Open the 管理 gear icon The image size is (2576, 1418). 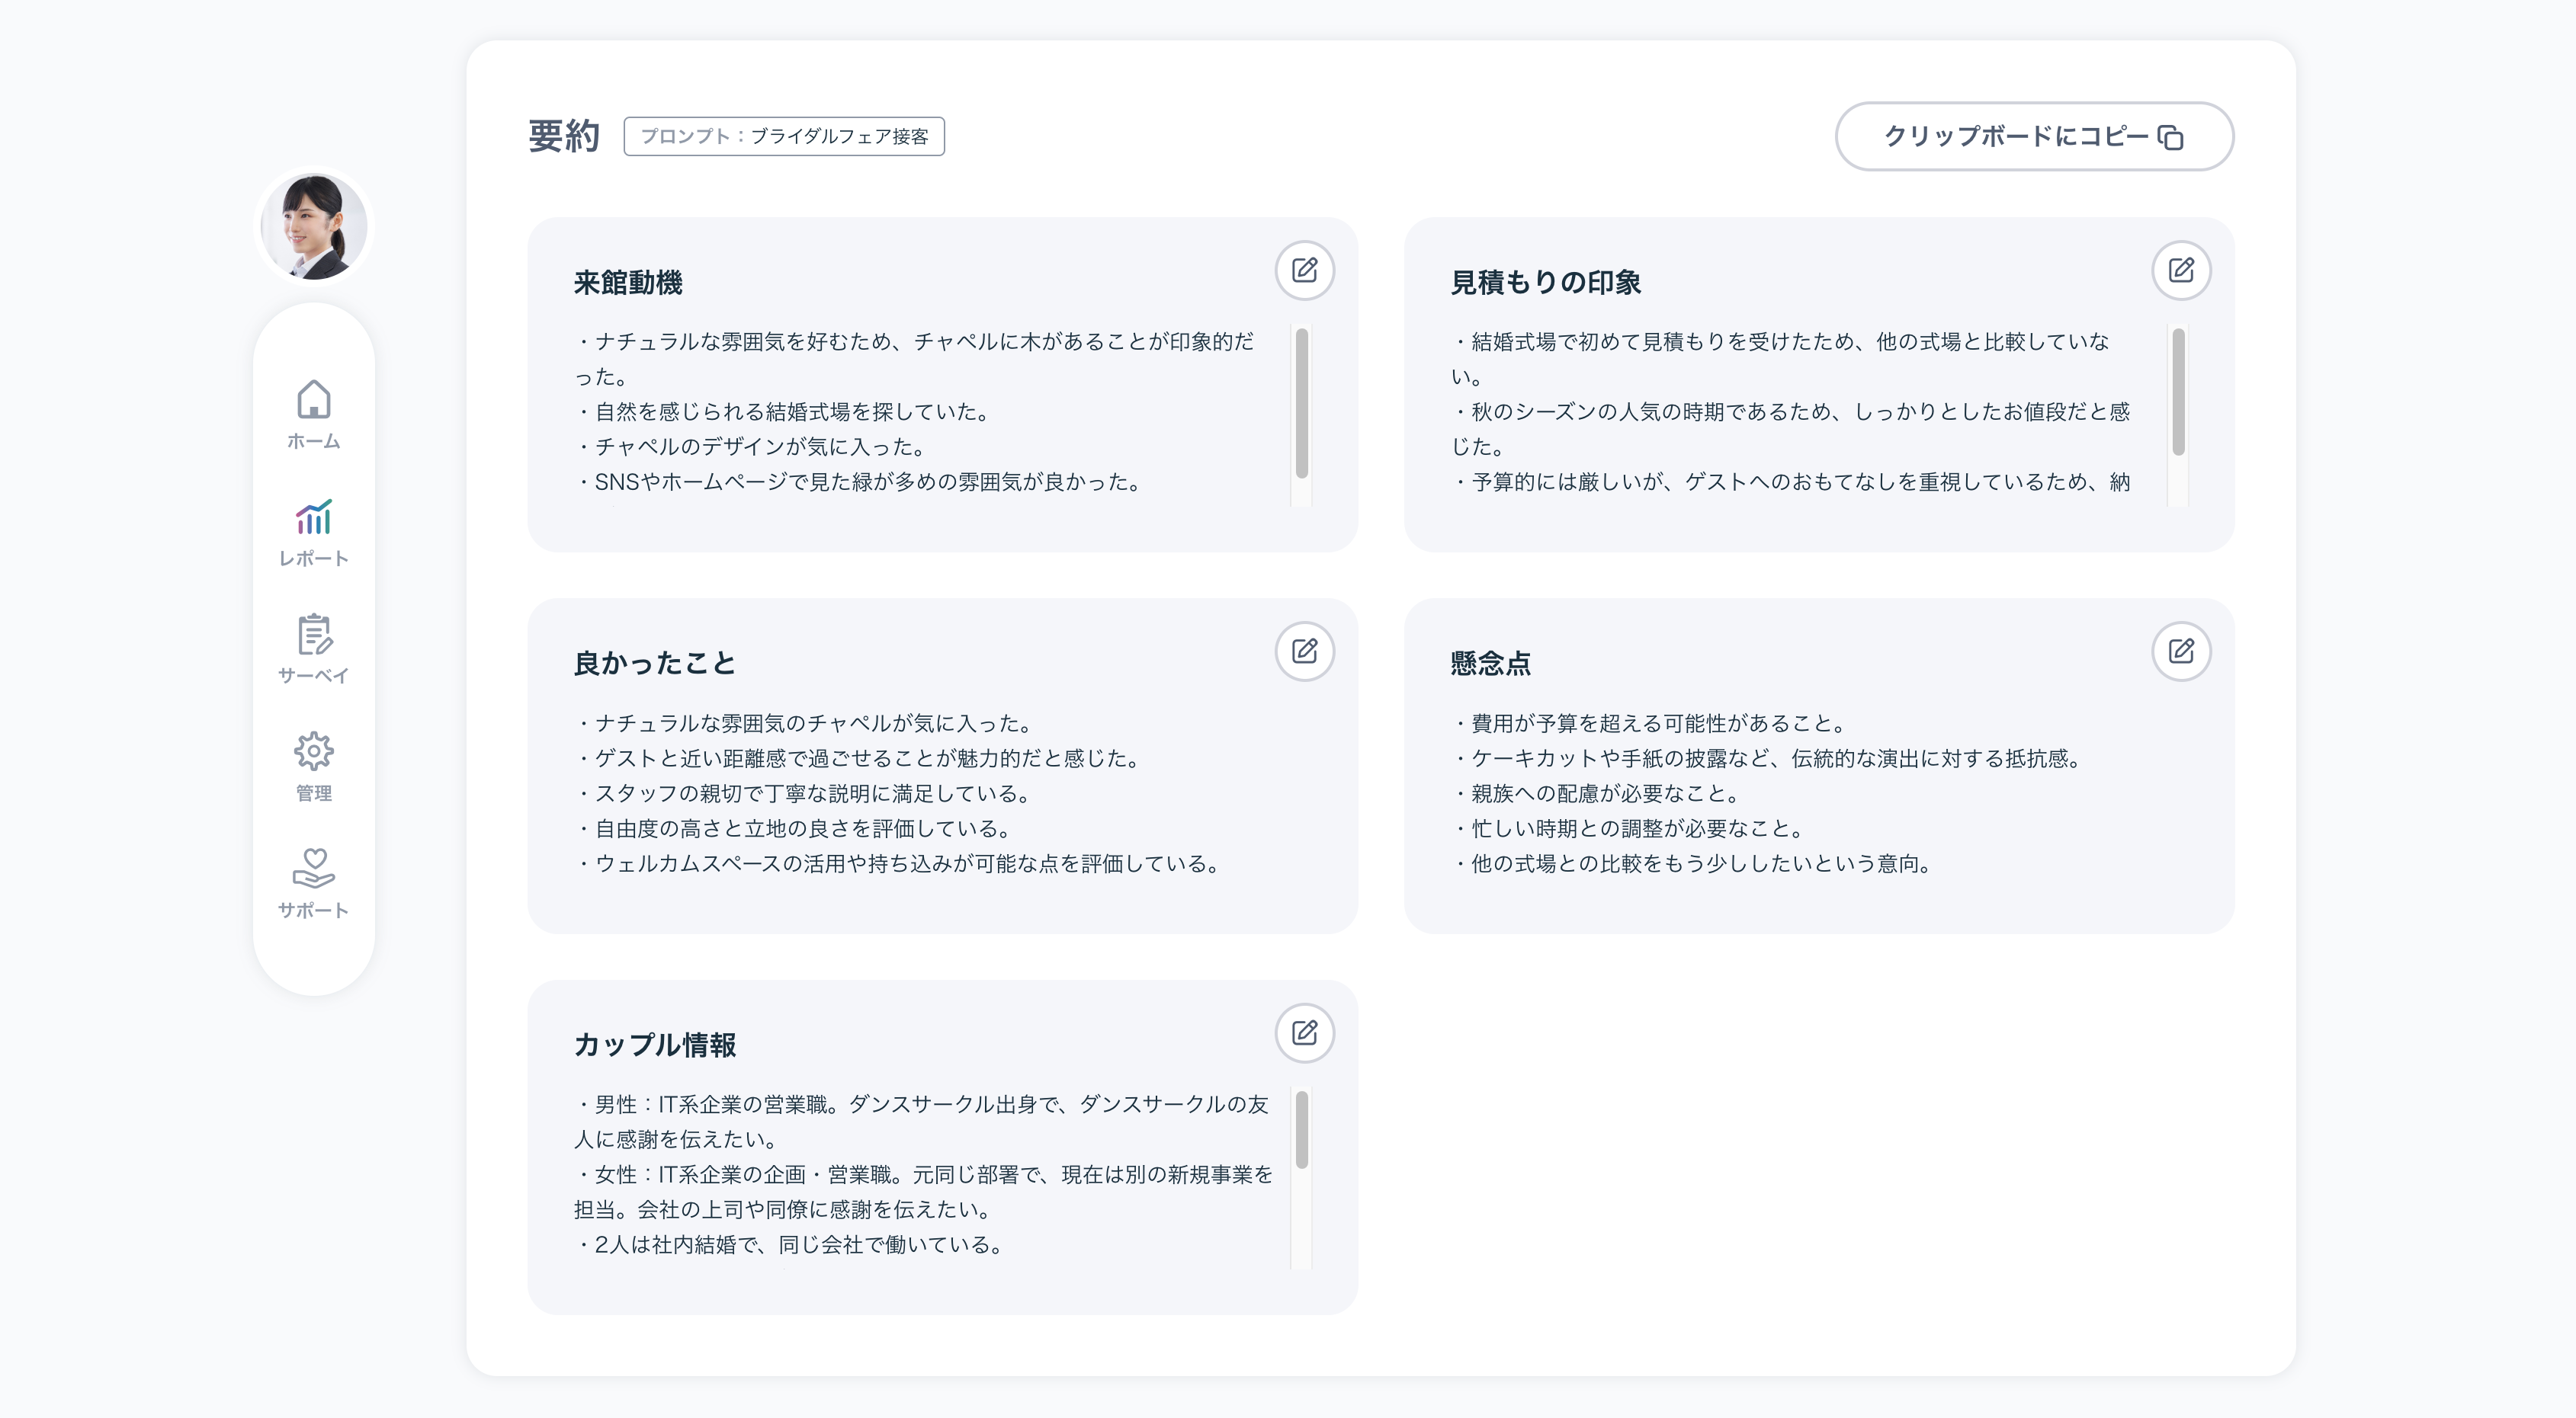click(x=313, y=751)
